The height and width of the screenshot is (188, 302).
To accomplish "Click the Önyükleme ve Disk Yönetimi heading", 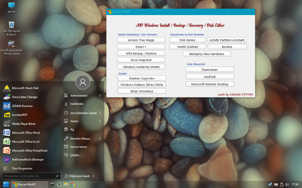I will [187, 35].
